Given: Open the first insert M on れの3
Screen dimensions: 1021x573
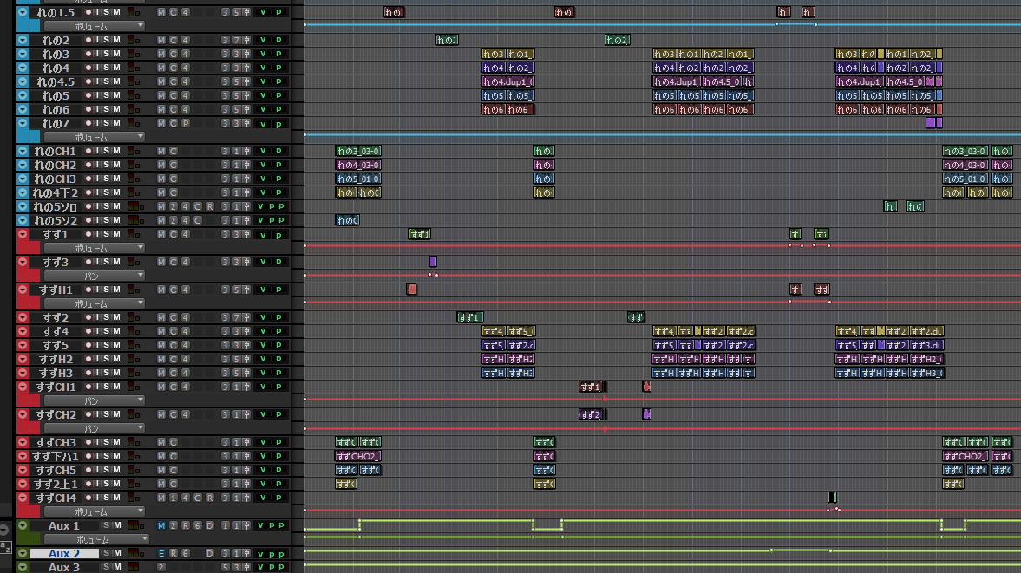Looking at the screenshot, I should pyautogui.click(x=161, y=54).
